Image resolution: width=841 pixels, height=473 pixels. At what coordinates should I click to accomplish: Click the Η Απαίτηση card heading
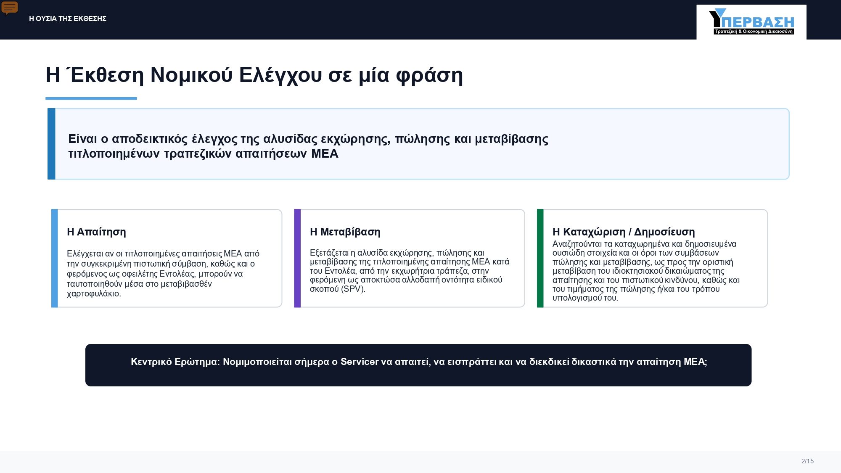[96, 232]
